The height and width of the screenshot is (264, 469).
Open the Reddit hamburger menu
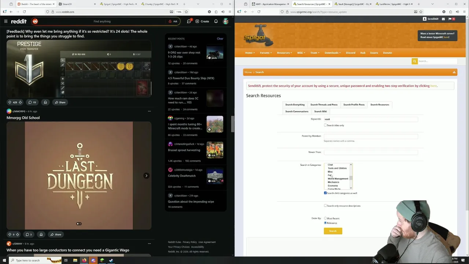point(5,21)
